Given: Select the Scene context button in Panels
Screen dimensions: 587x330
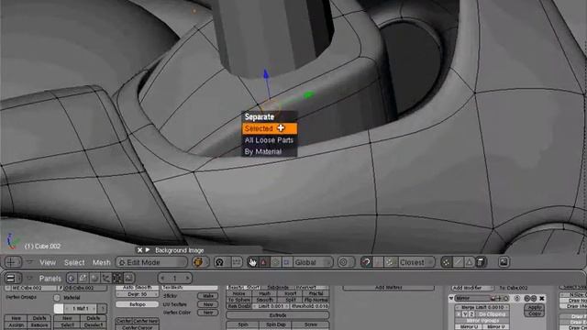Looking at the screenshot, I should 128,278.
